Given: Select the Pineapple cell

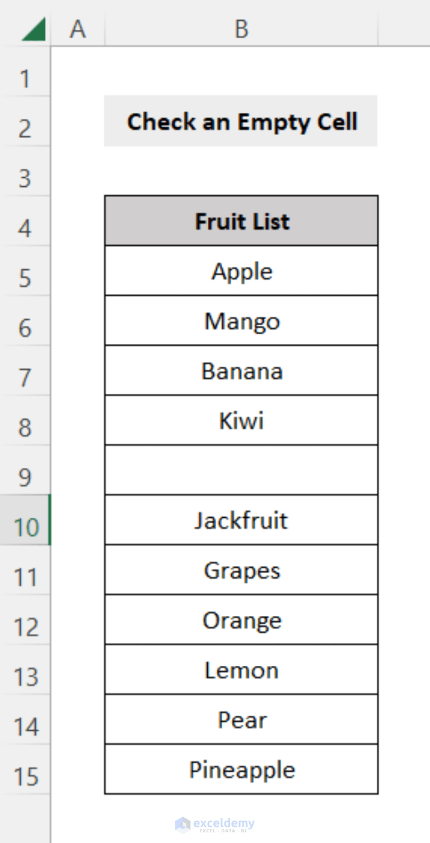Looking at the screenshot, I should [x=241, y=770].
